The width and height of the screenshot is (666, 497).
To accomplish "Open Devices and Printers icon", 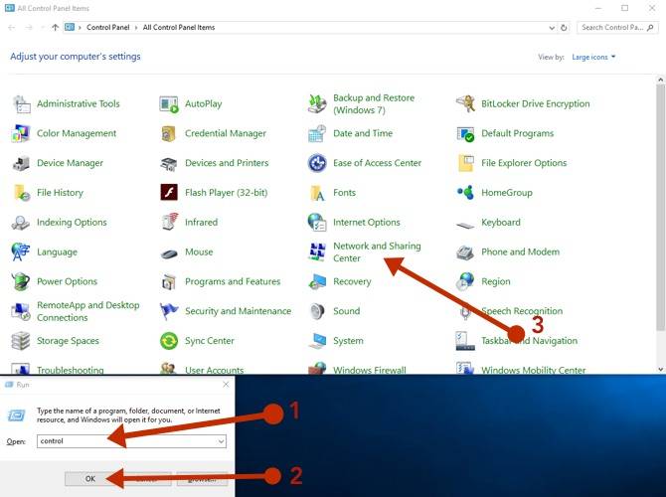I will pyautogui.click(x=169, y=163).
